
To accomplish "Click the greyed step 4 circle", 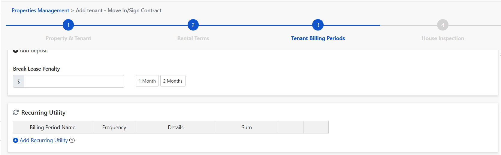I will [x=442, y=25].
